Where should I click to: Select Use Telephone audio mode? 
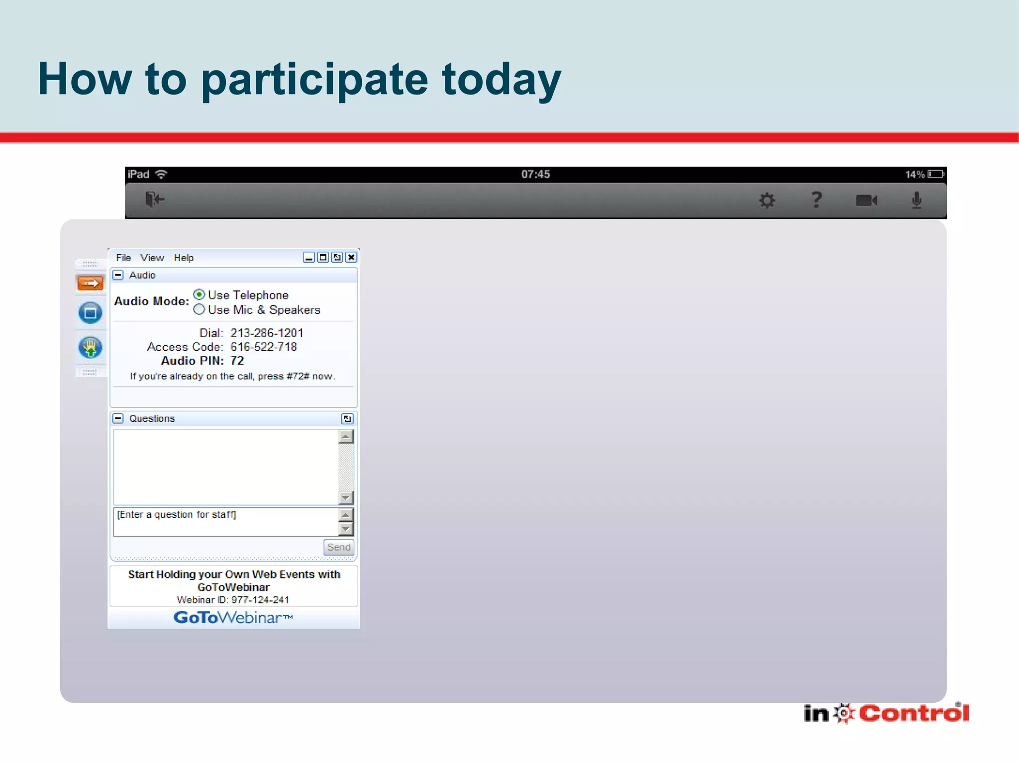coord(199,295)
